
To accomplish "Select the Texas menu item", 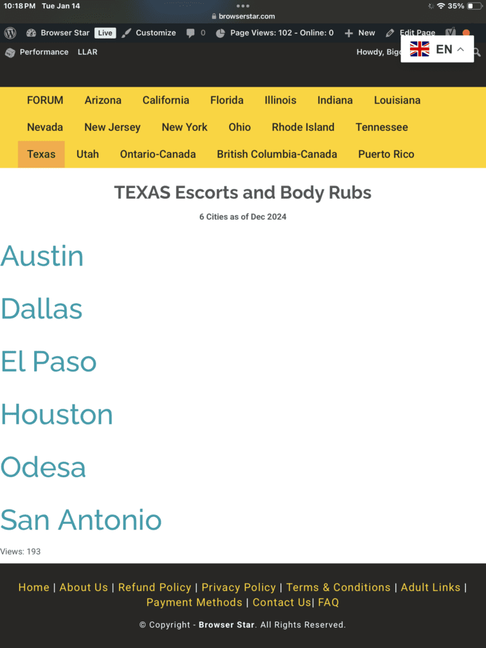I will pyautogui.click(x=41, y=154).
